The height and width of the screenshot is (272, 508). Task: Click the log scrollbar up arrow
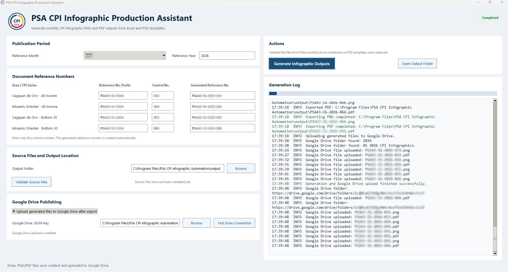(495, 101)
